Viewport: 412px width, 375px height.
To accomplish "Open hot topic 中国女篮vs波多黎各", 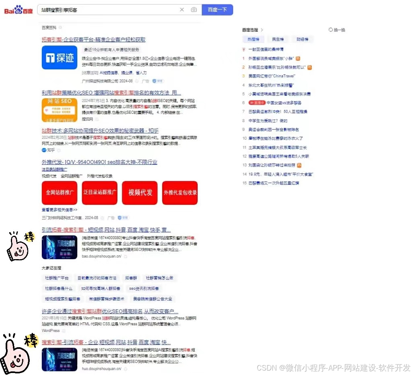I will (284, 103).
